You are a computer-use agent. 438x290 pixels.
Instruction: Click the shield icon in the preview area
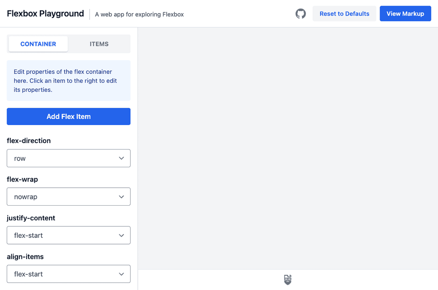tap(287, 280)
